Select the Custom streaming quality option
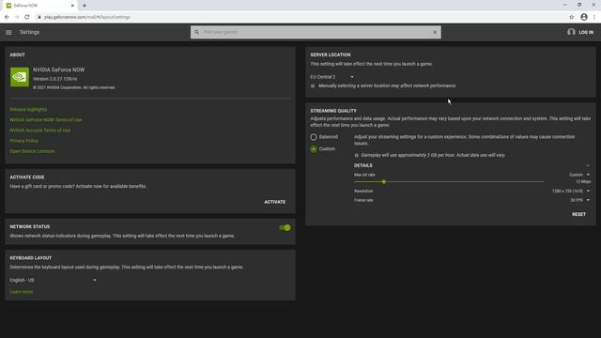 314,148
